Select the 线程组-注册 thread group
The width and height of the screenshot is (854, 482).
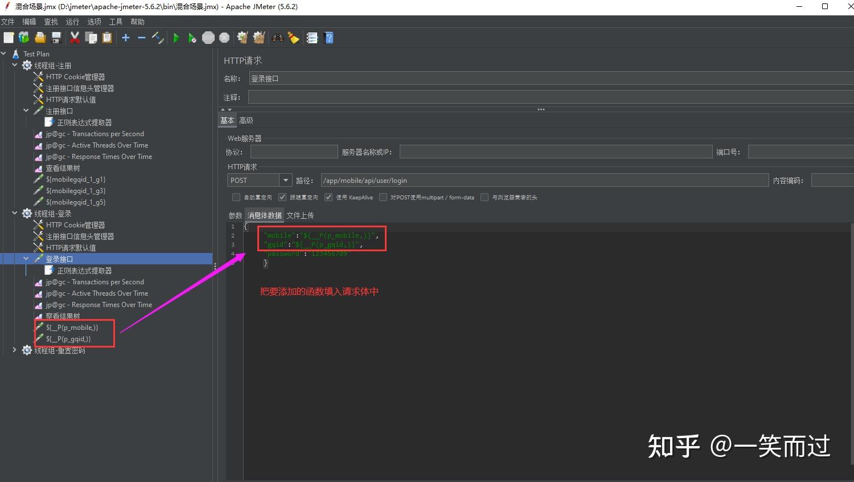click(x=52, y=66)
